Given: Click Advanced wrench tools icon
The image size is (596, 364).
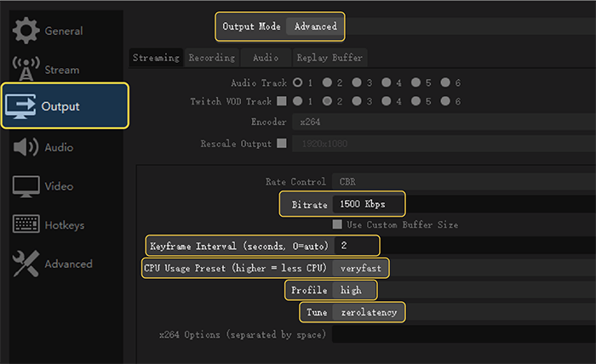Looking at the screenshot, I should pos(26,264).
